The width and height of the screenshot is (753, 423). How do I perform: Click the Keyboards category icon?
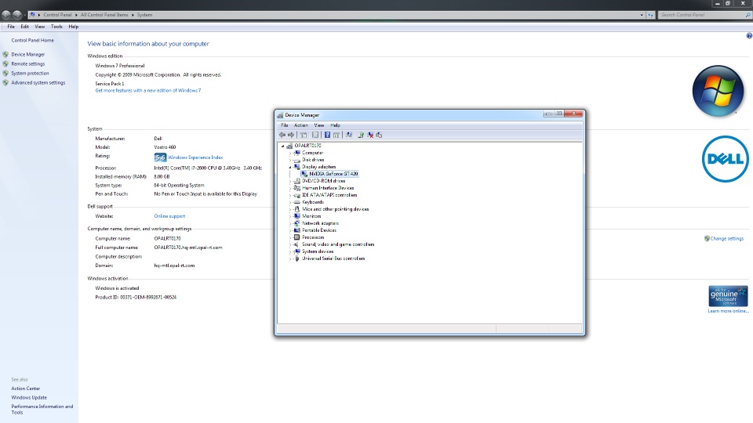297,202
